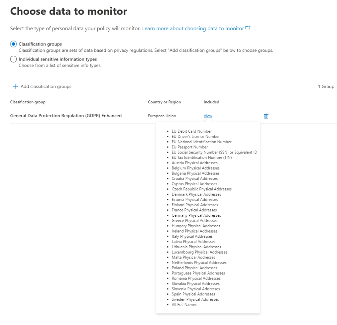Click All Full Names list item
The image size is (337, 325).
(x=184, y=305)
